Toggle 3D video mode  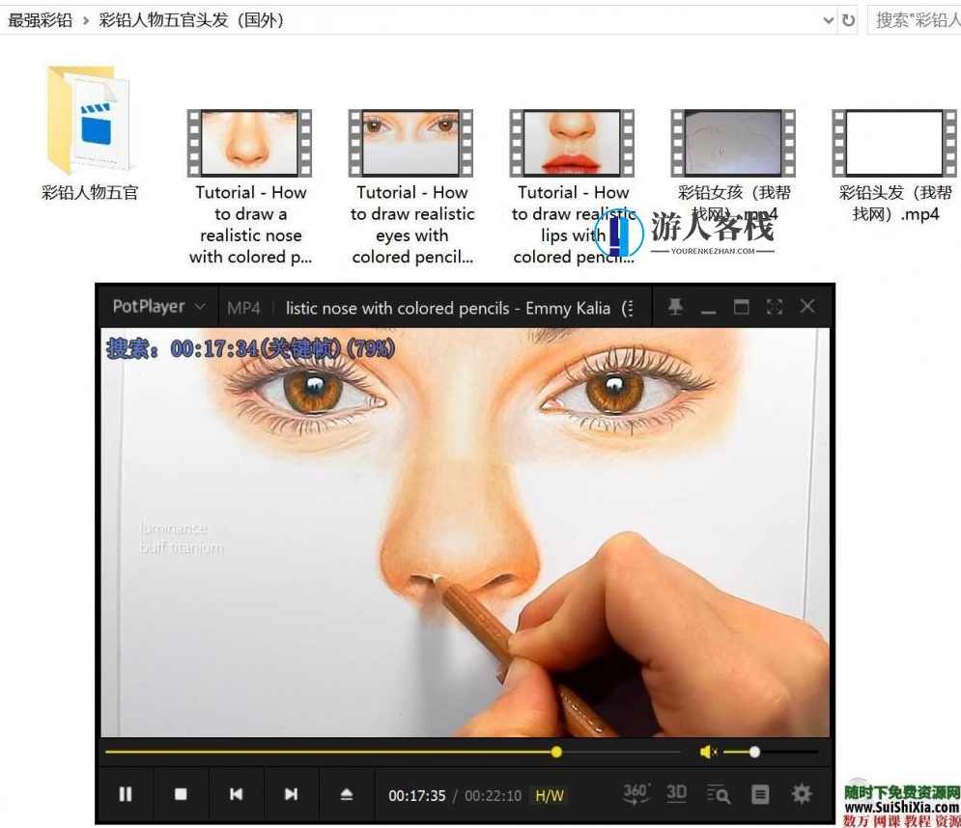pos(676,793)
